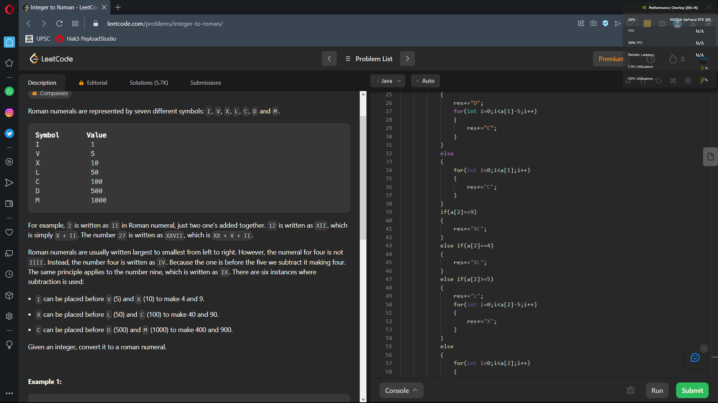The width and height of the screenshot is (718, 403).
Task: Take a snapshot with the camera icon
Action: click(593, 24)
